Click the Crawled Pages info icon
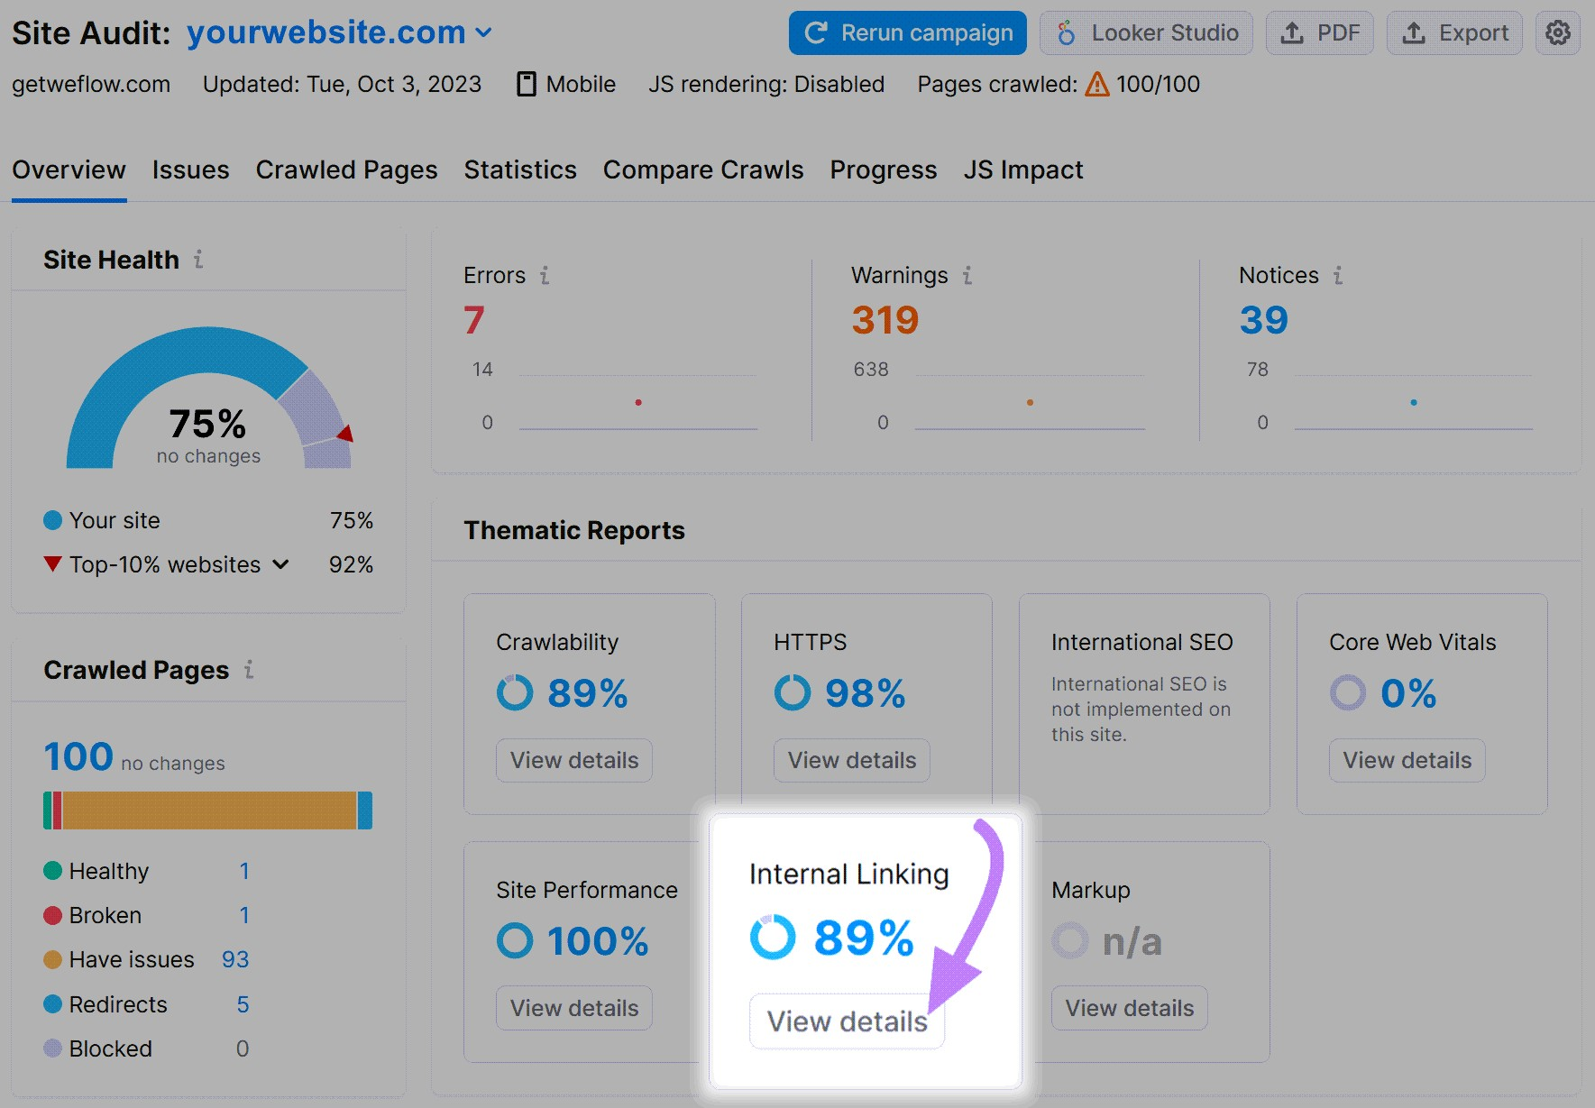This screenshot has width=1595, height=1108. [x=250, y=671]
